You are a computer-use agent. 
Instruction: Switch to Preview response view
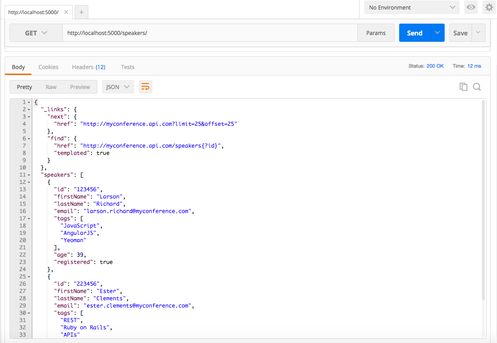[x=80, y=86]
